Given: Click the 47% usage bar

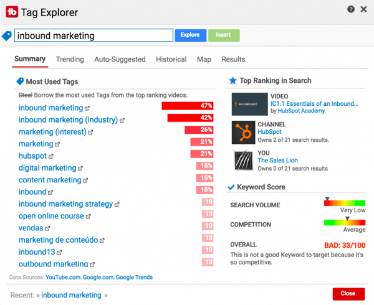Looking at the screenshot, I should pos(188,106).
